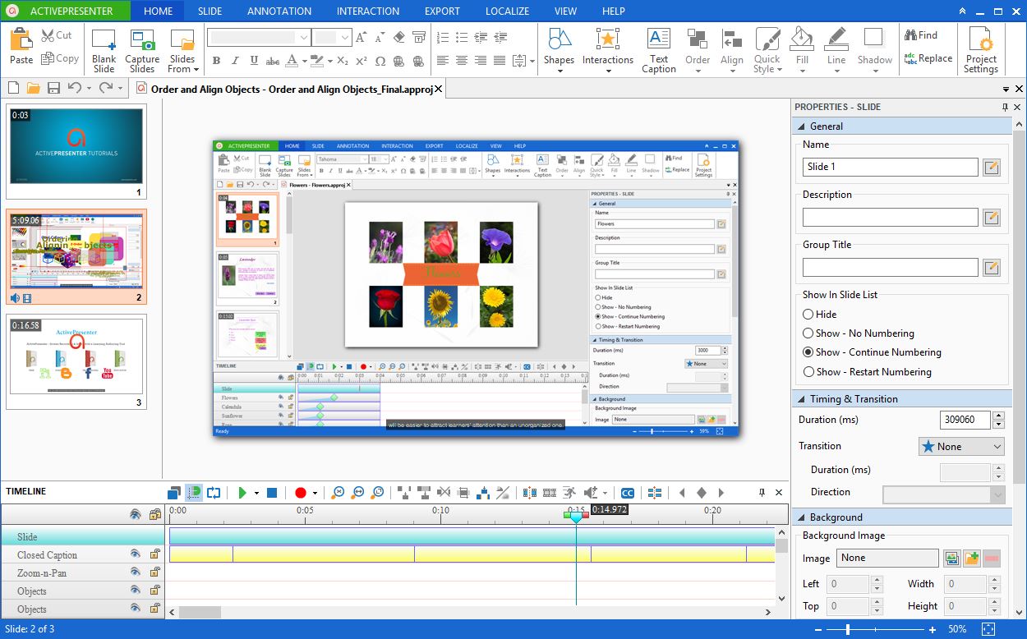The width and height of the screenshot is (1027, 639).
Task: Click the zoom slider in the status bar
Action: 848,629
